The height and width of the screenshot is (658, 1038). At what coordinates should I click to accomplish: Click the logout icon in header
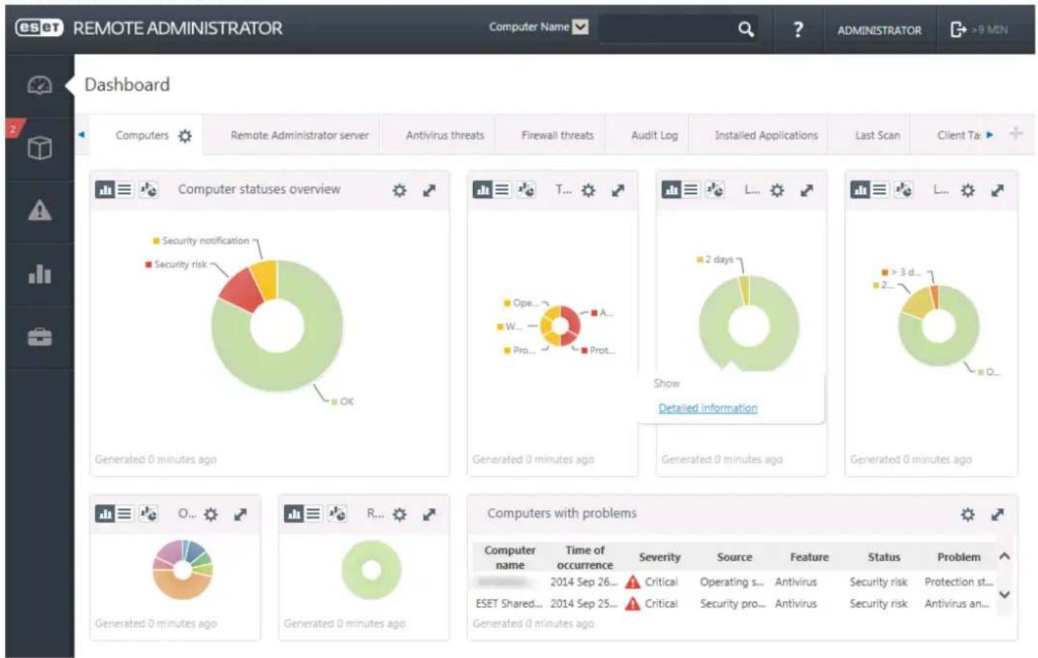click(x=958, y=29)
